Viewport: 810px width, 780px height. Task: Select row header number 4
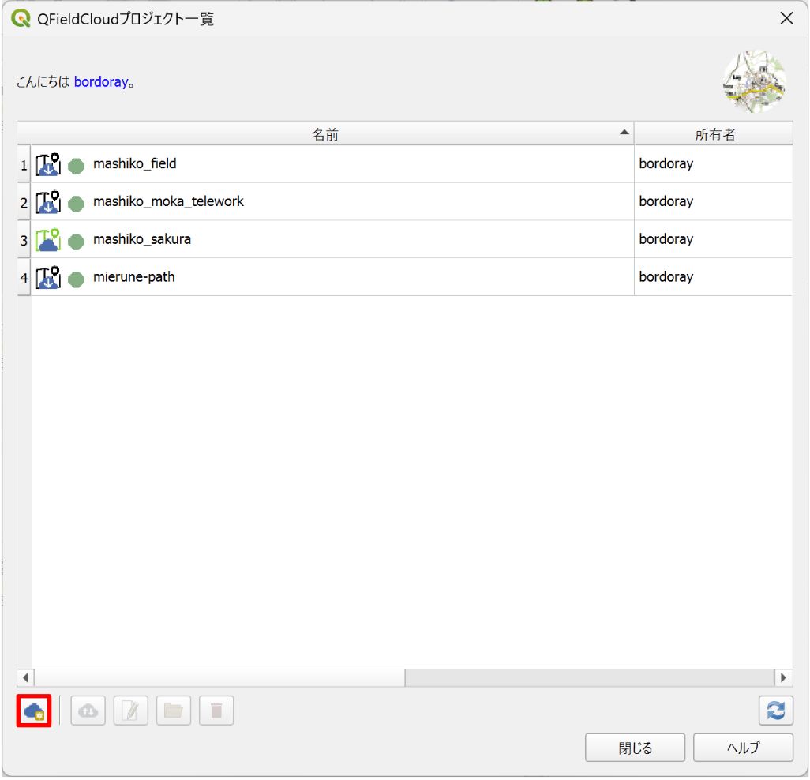pyautogui.click(x=24, y=277)
